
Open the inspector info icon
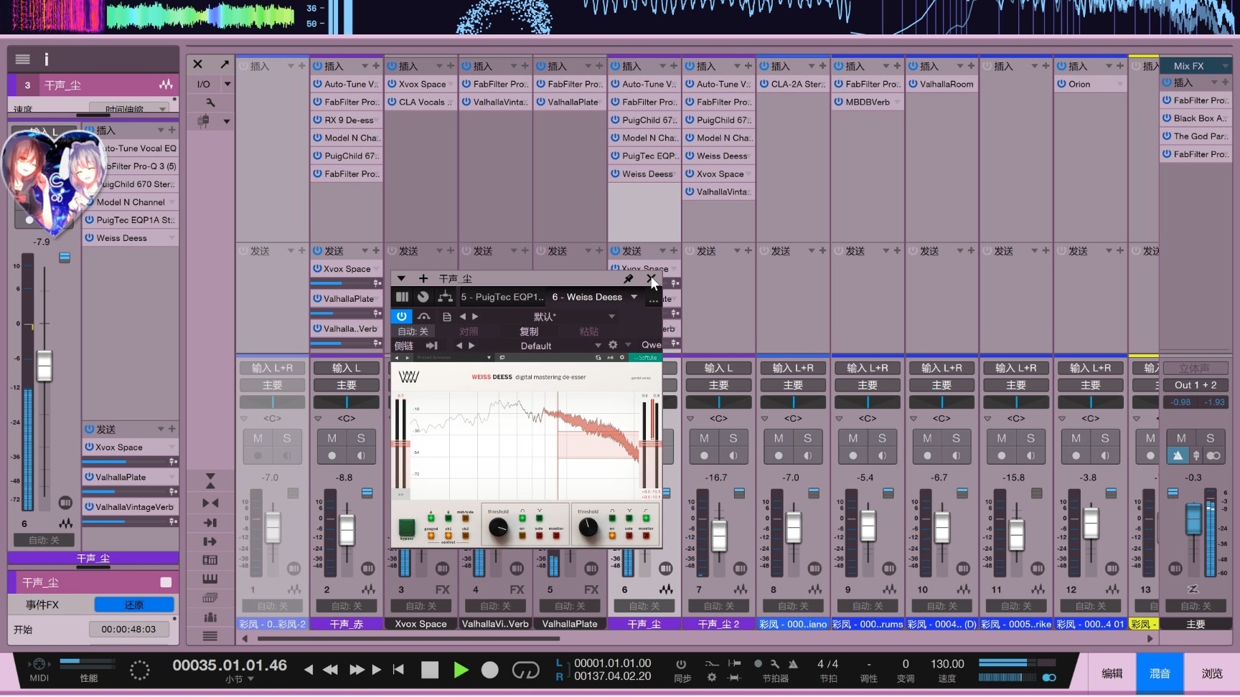coord(47,60)
